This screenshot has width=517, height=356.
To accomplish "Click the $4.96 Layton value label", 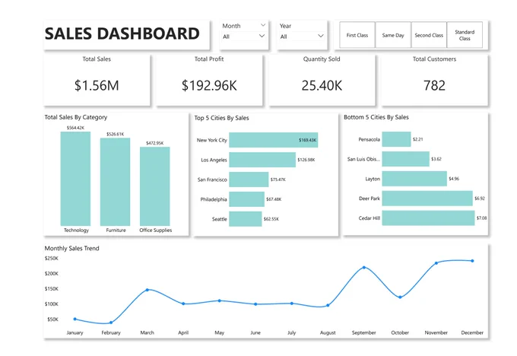I will tap(454, 179).
